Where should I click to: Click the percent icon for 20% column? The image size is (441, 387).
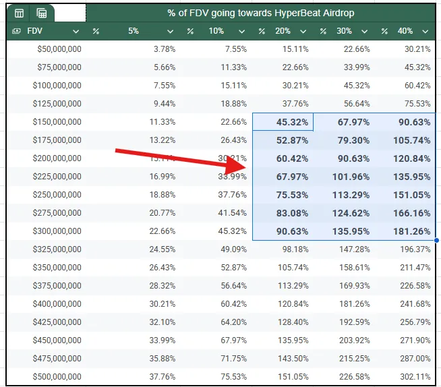(x=261, y=32)
